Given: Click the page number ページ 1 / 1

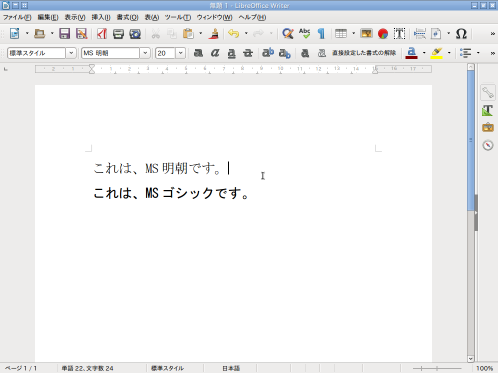Looking at the screenshot, I should point(21,368).
